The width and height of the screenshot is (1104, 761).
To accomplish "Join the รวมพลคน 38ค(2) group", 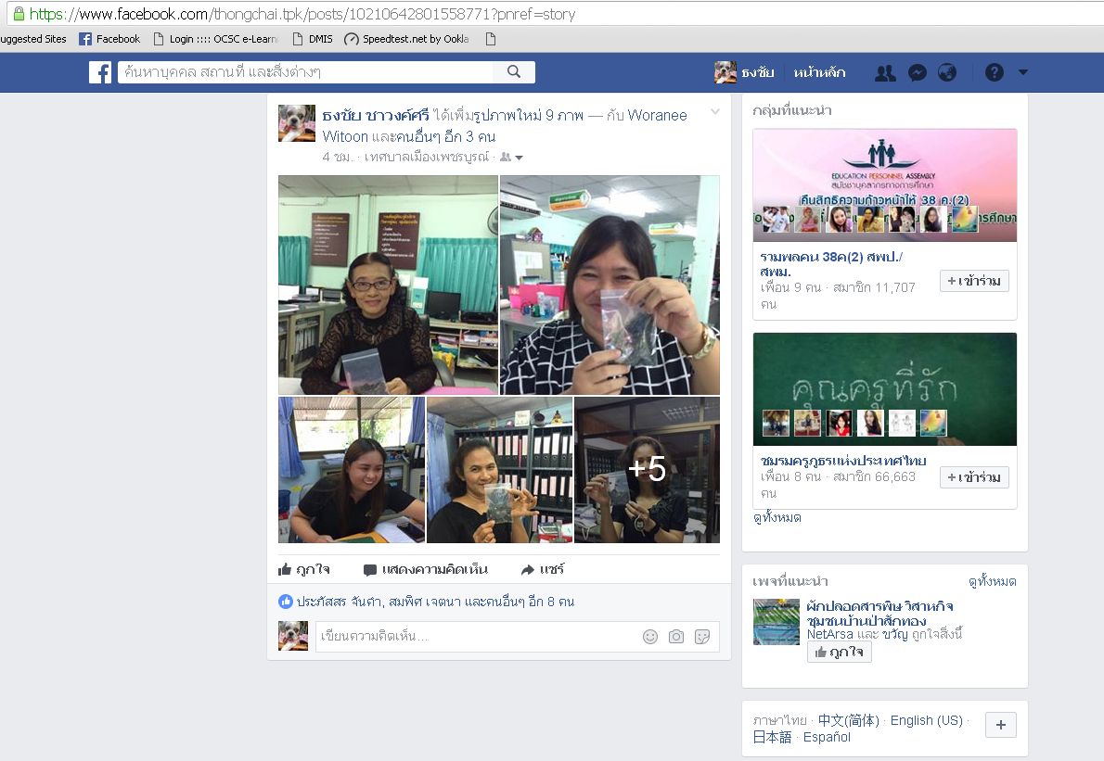I will pyautogui.click(x=973, y=281).
